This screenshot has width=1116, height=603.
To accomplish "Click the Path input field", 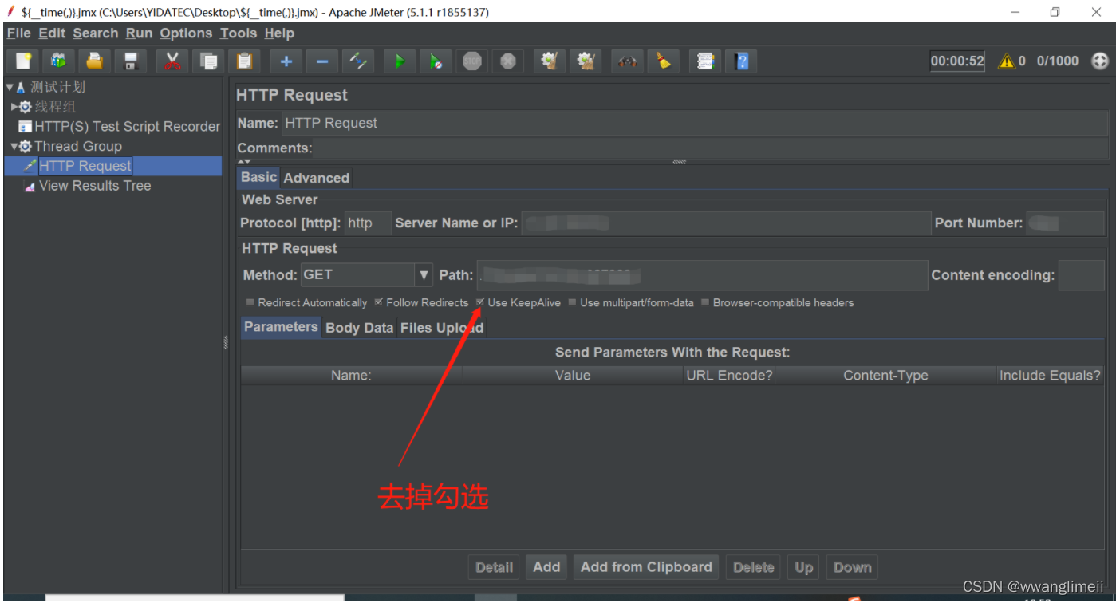I will (x=702, y=275).
